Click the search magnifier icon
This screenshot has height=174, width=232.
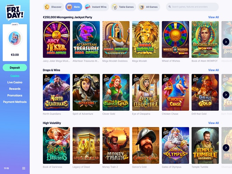pyautogui.click(x=170, y=7)
